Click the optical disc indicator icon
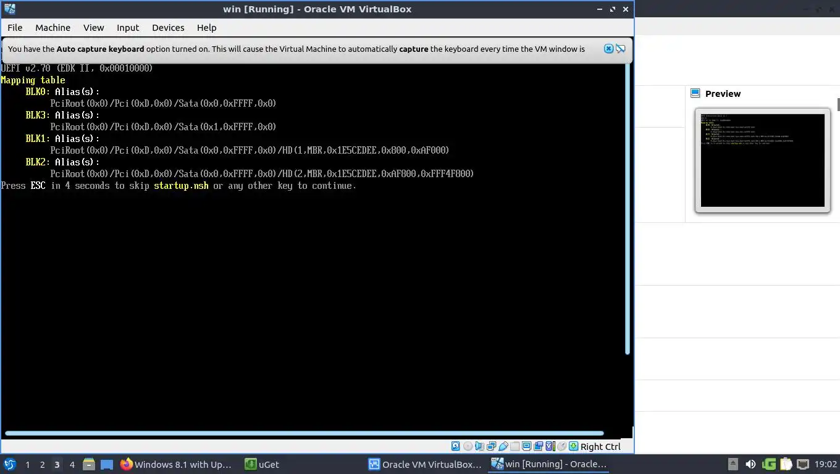The height and width of the screenshot is (474, 840). coord(468,446)
